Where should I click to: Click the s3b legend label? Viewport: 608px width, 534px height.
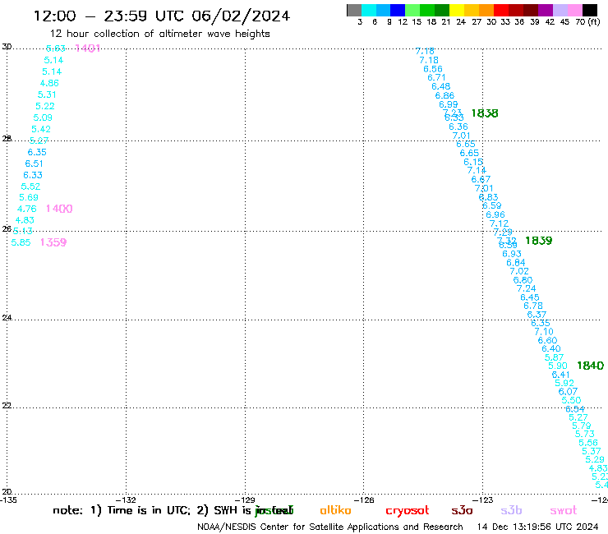coord(511,510)
